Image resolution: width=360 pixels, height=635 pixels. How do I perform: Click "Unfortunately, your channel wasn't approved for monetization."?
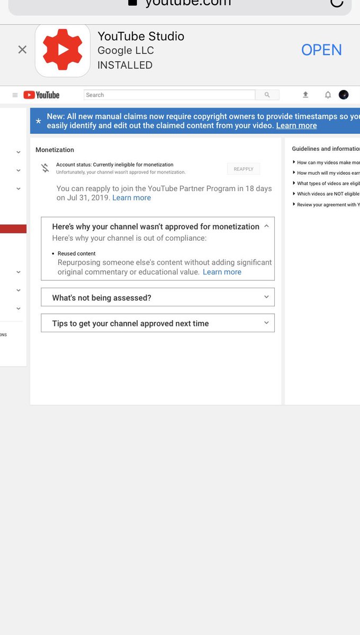121,173
